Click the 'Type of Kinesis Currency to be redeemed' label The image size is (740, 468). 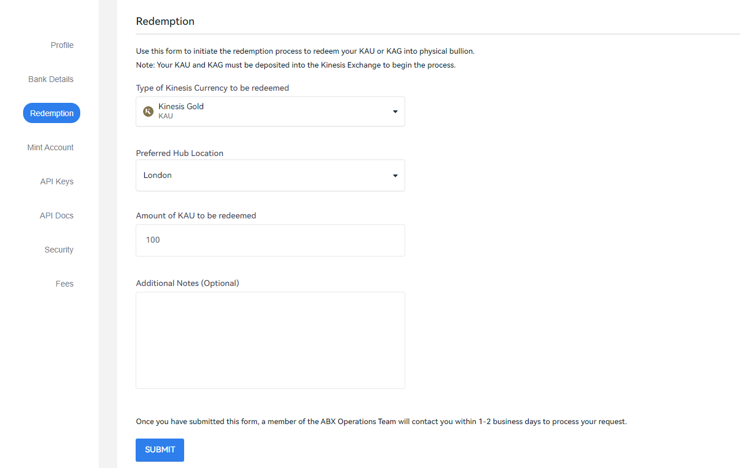point(212,88)
